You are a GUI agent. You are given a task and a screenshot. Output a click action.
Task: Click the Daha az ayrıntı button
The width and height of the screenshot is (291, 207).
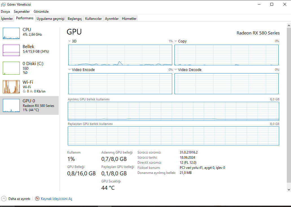point(19,199)
